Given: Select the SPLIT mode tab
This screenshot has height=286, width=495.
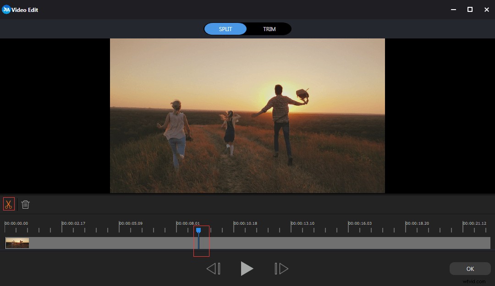Looking at the screenshot, I should coord(225,29).
